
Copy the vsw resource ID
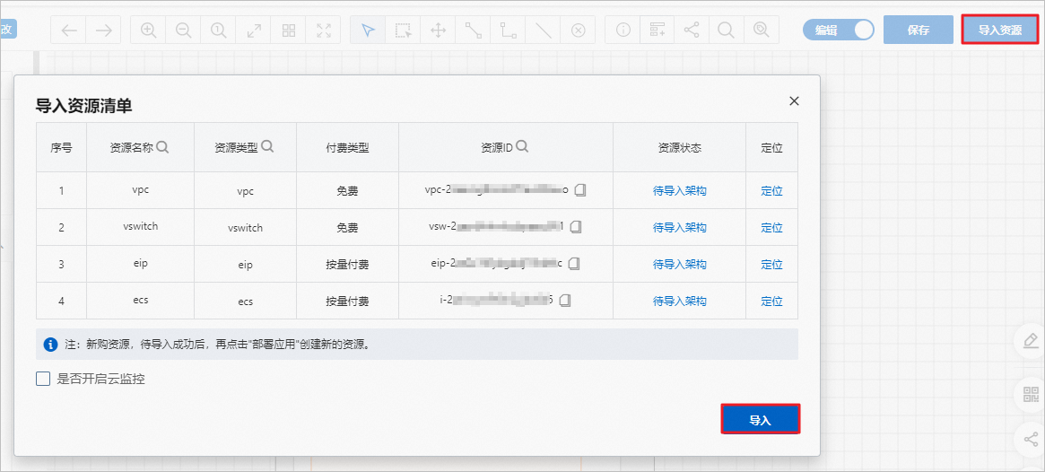[576, 227]
